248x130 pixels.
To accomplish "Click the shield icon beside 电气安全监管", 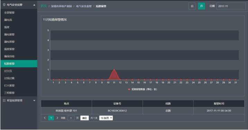I will click(x=4, y=5).
